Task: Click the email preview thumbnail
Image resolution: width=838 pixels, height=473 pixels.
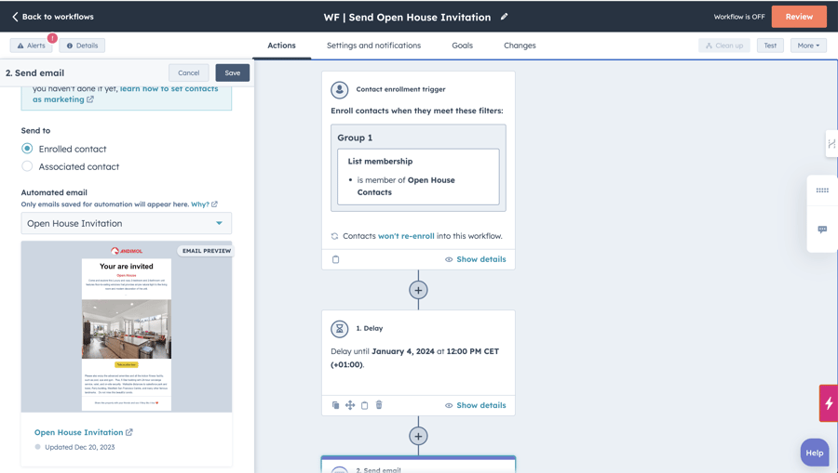Action: pyautogui.click(x=127, y=327)
